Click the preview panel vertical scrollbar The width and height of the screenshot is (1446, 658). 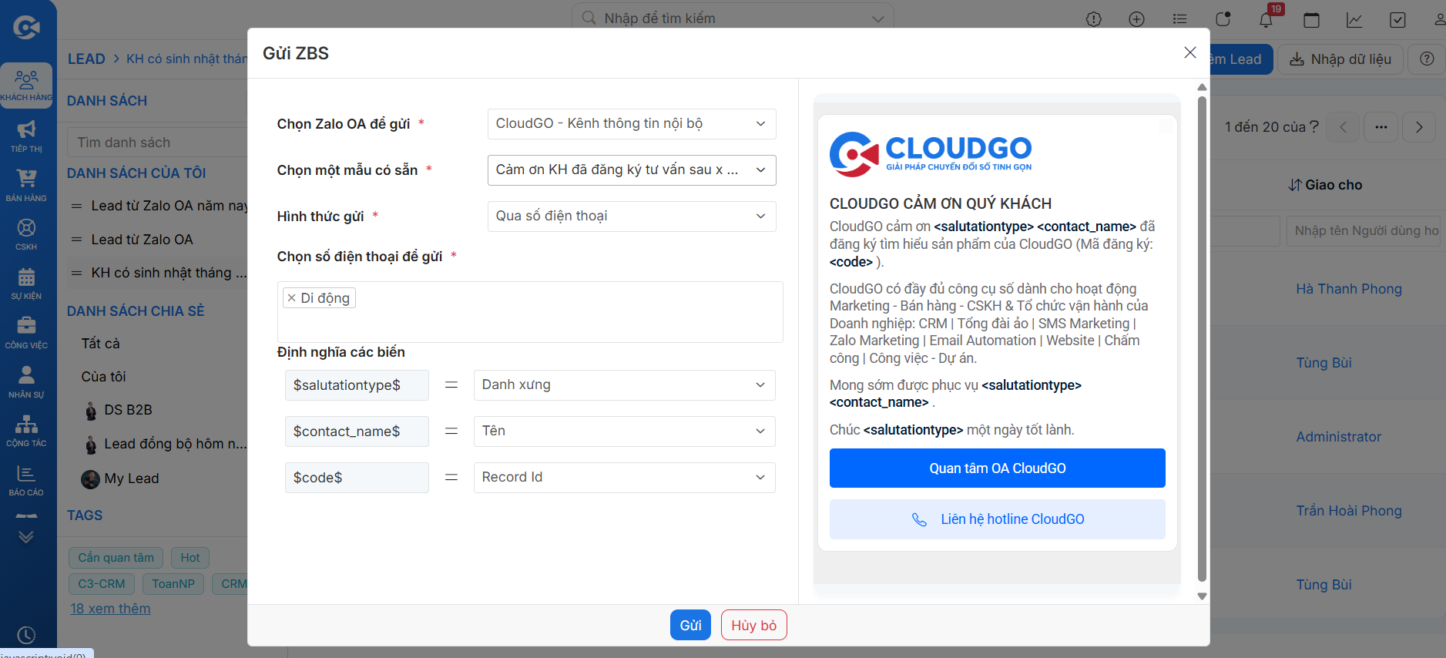1202,339
